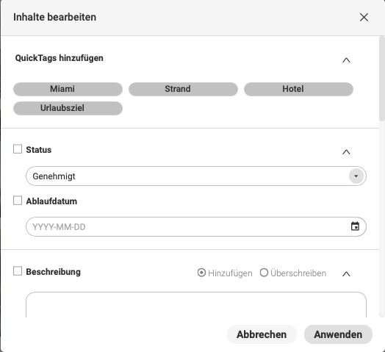The width and height of the screenshot is (385, 352).
Task: Close the Inhalte bearbeiten dialog
Action: tap(364, 17)
